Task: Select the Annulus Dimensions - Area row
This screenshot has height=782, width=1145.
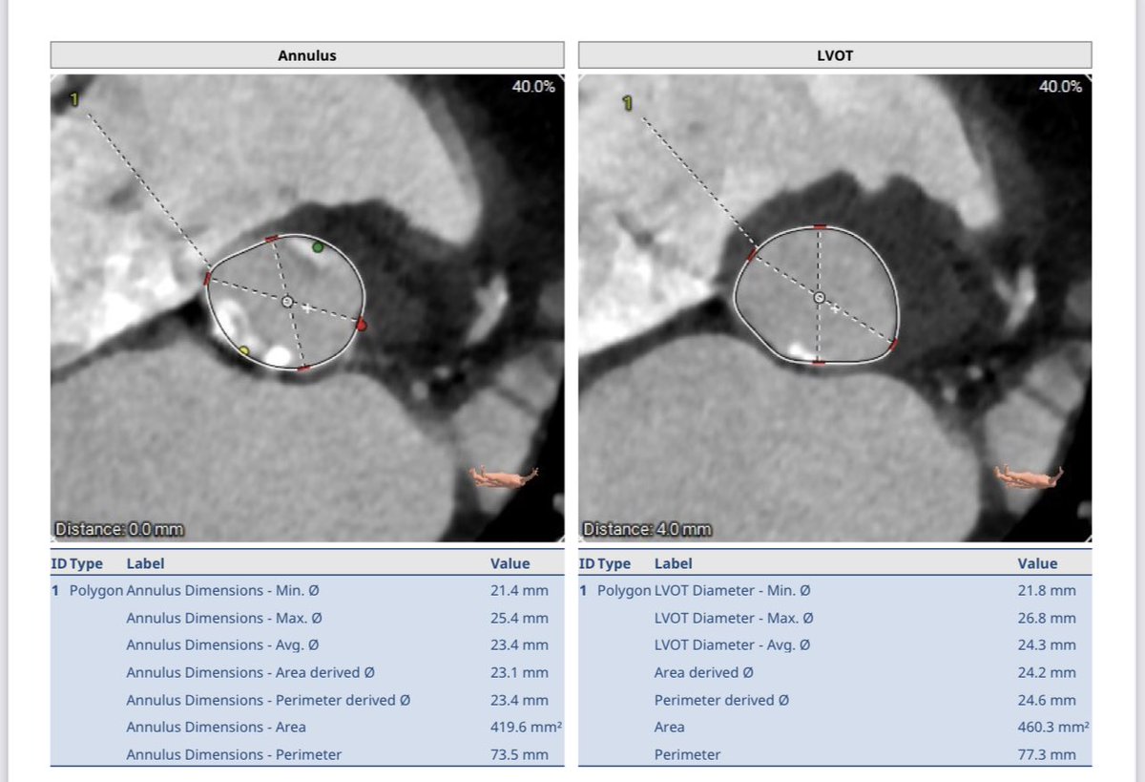Action: coord(306,727)
